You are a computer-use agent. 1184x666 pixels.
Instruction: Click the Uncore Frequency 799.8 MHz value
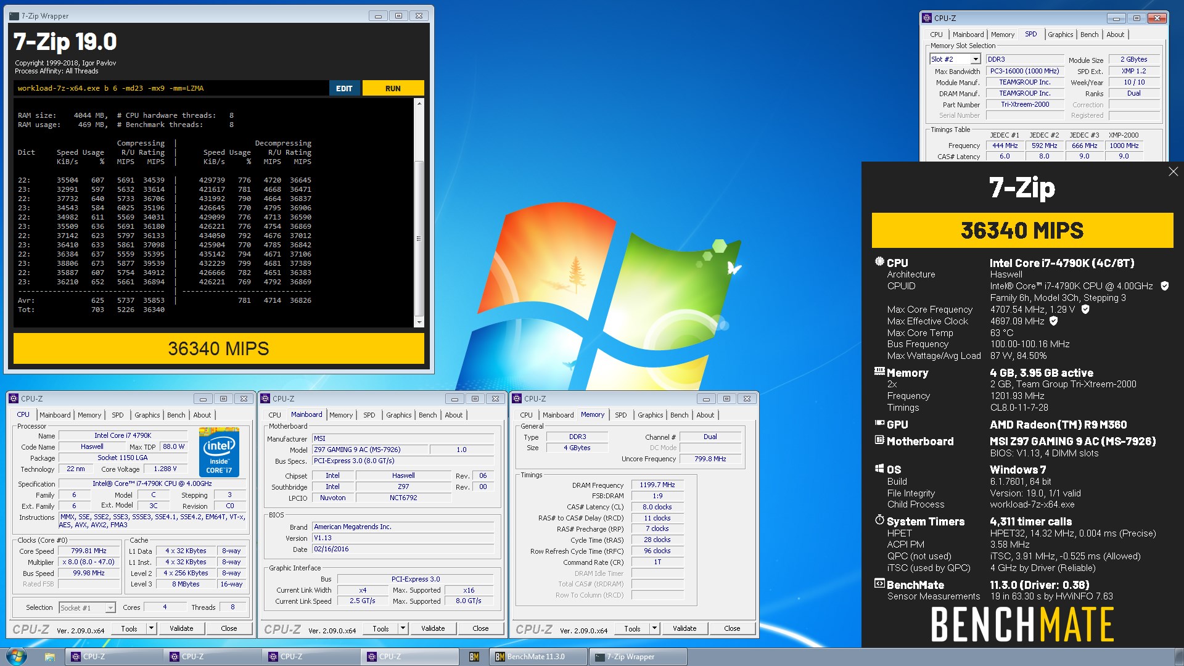point(710,459)
